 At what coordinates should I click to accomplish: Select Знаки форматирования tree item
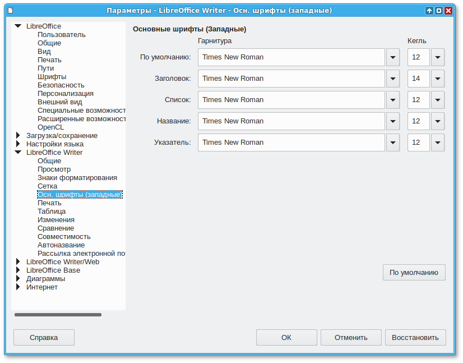point(77,178)
